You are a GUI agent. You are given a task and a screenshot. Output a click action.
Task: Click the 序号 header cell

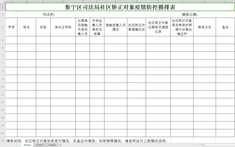tap(11, 27)
